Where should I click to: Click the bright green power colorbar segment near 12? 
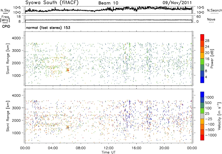click(x=202, y=62)
